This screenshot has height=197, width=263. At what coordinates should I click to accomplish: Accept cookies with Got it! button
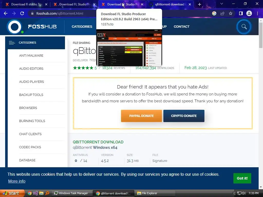pyautogui.click(x=242, y=178)
